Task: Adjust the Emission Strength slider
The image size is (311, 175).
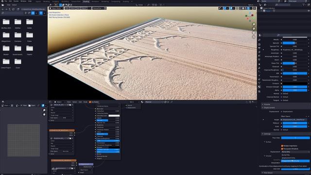Action: click(x=295, y=87)
